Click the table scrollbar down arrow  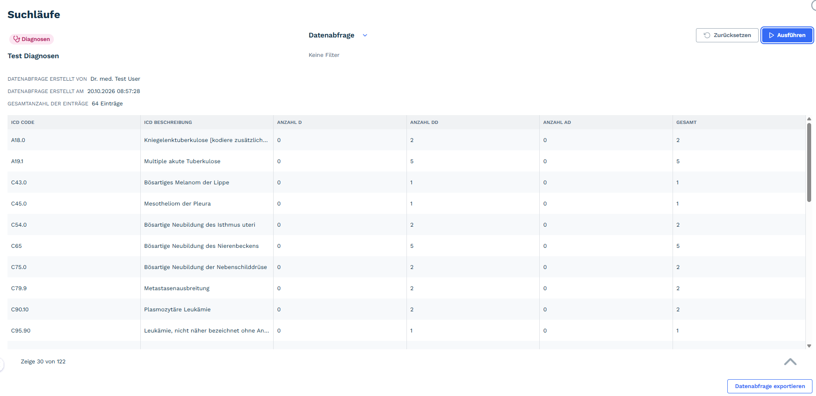click(x=809, y=346)
